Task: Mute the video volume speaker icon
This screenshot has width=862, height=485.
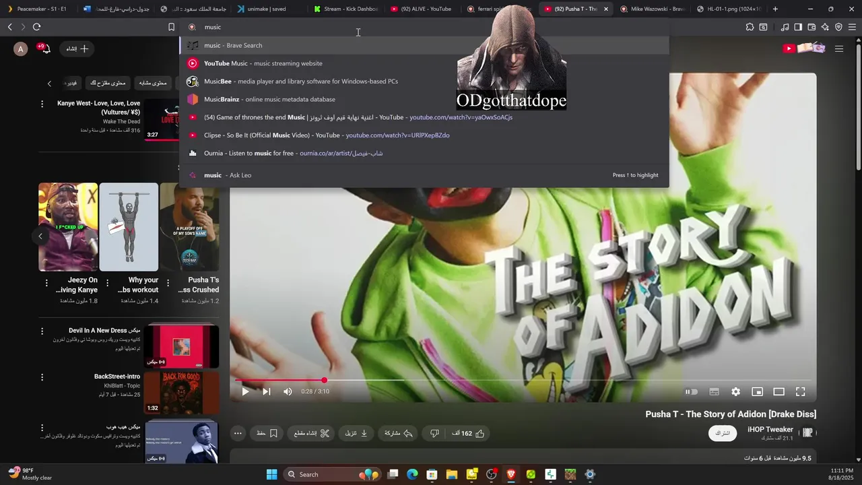Action: pyautogui.click(x=288, y=391)
